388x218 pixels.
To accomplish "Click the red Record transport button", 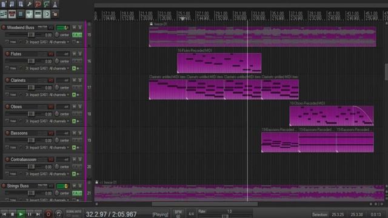I will [48, 214].
